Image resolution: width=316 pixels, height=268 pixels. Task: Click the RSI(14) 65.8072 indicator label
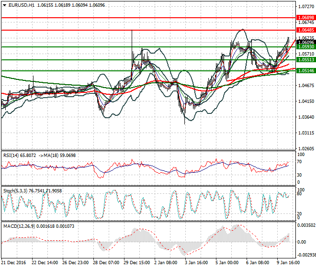coord(20,156)
